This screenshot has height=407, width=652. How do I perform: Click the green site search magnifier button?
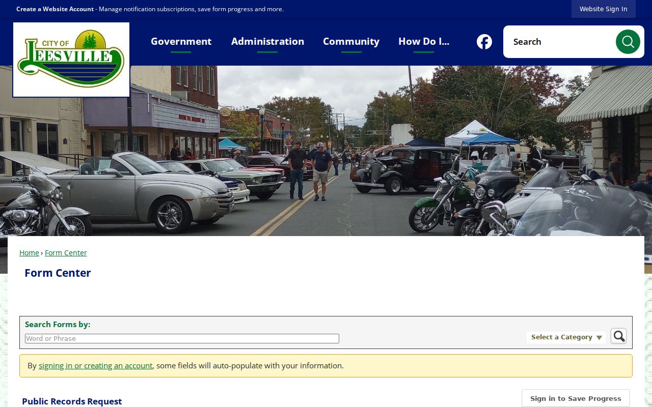pos(628,42)
